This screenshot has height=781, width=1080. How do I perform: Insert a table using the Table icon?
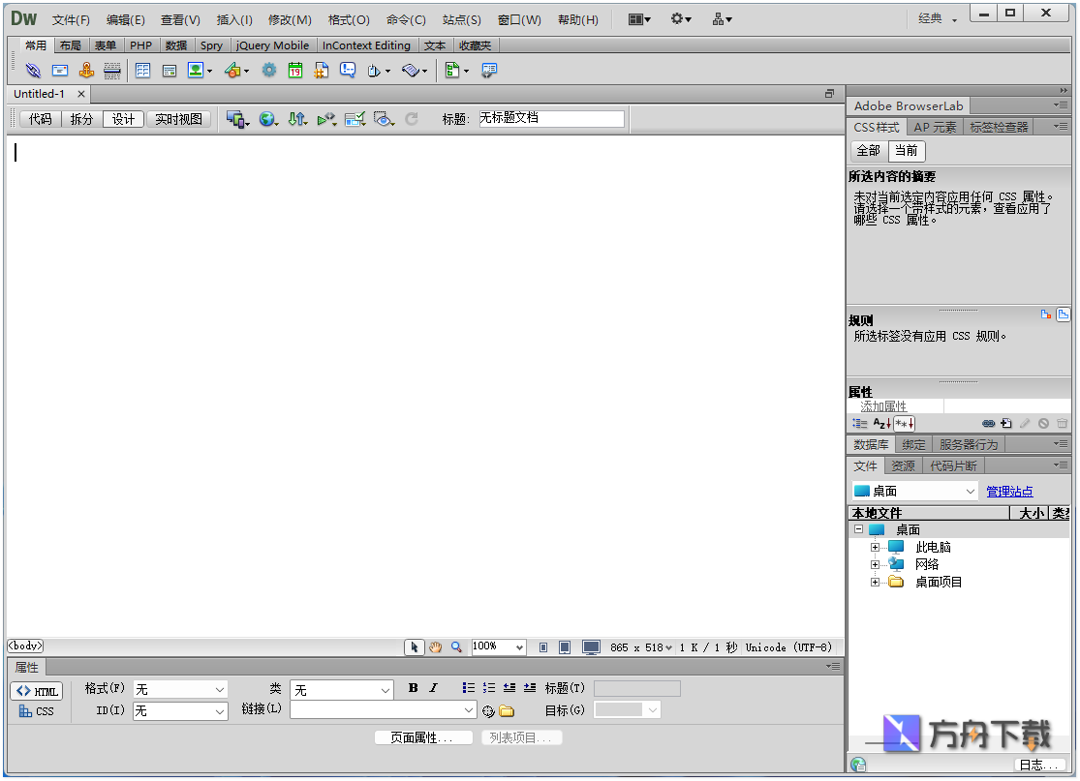(142, 71)
